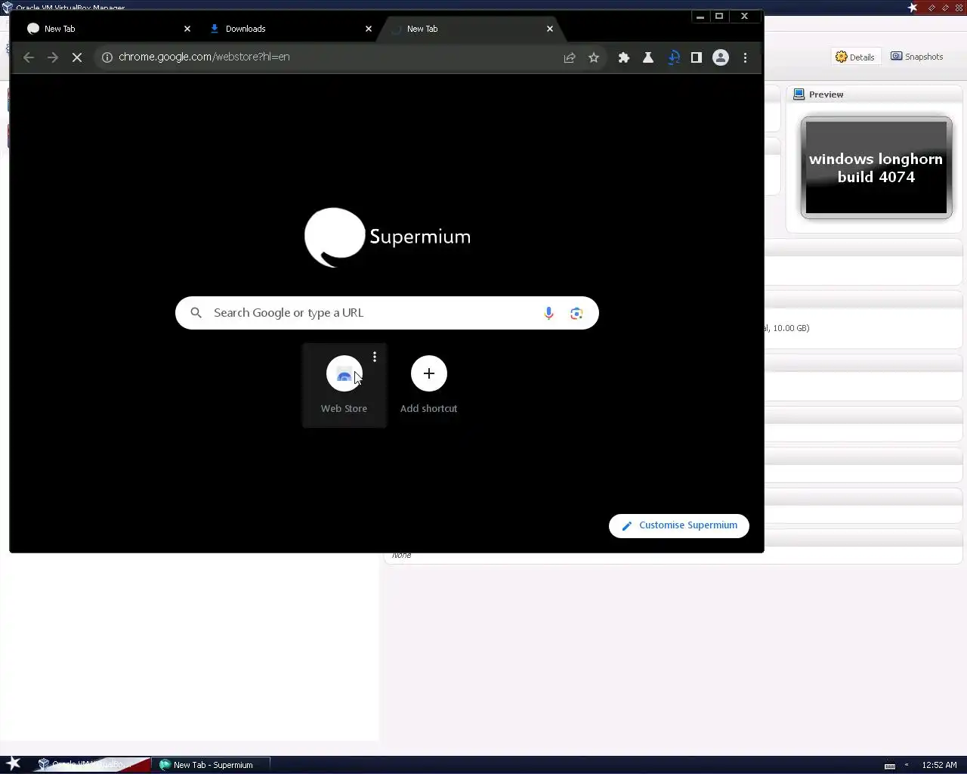Click the blue downloads toolbar icon

pyautogui.click(x=674, y=57)
